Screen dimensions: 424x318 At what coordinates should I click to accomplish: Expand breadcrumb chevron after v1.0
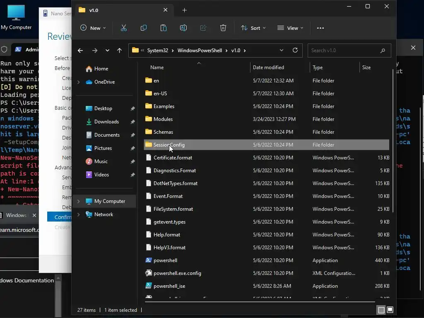tap(245, 51)
